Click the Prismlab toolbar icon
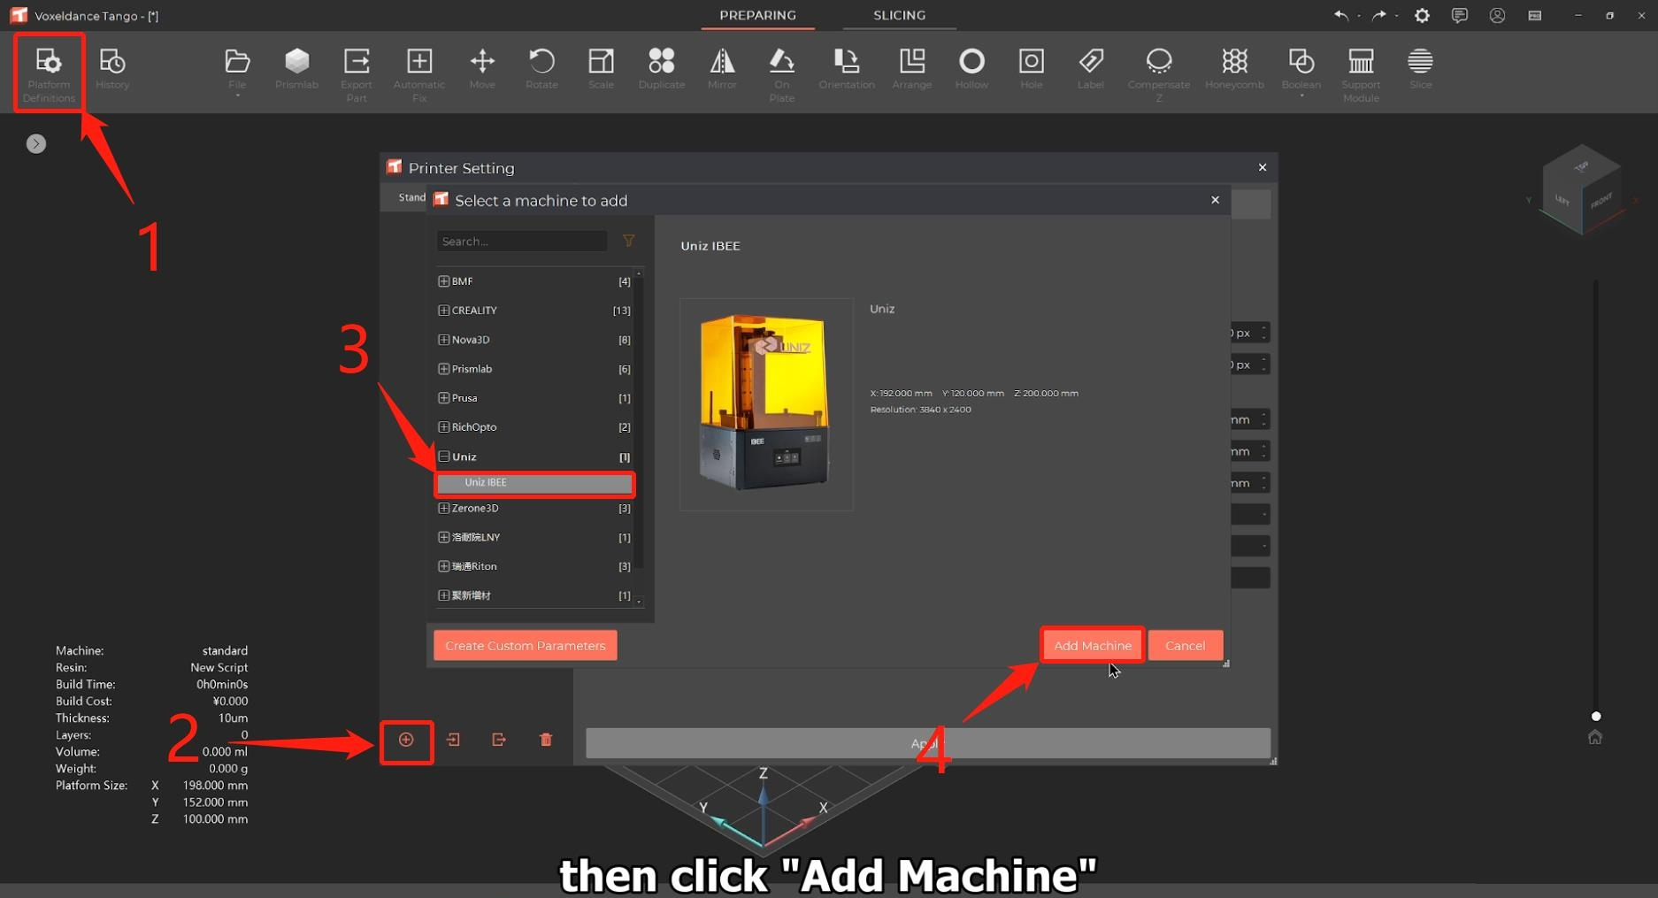 [x=296, y=70]
